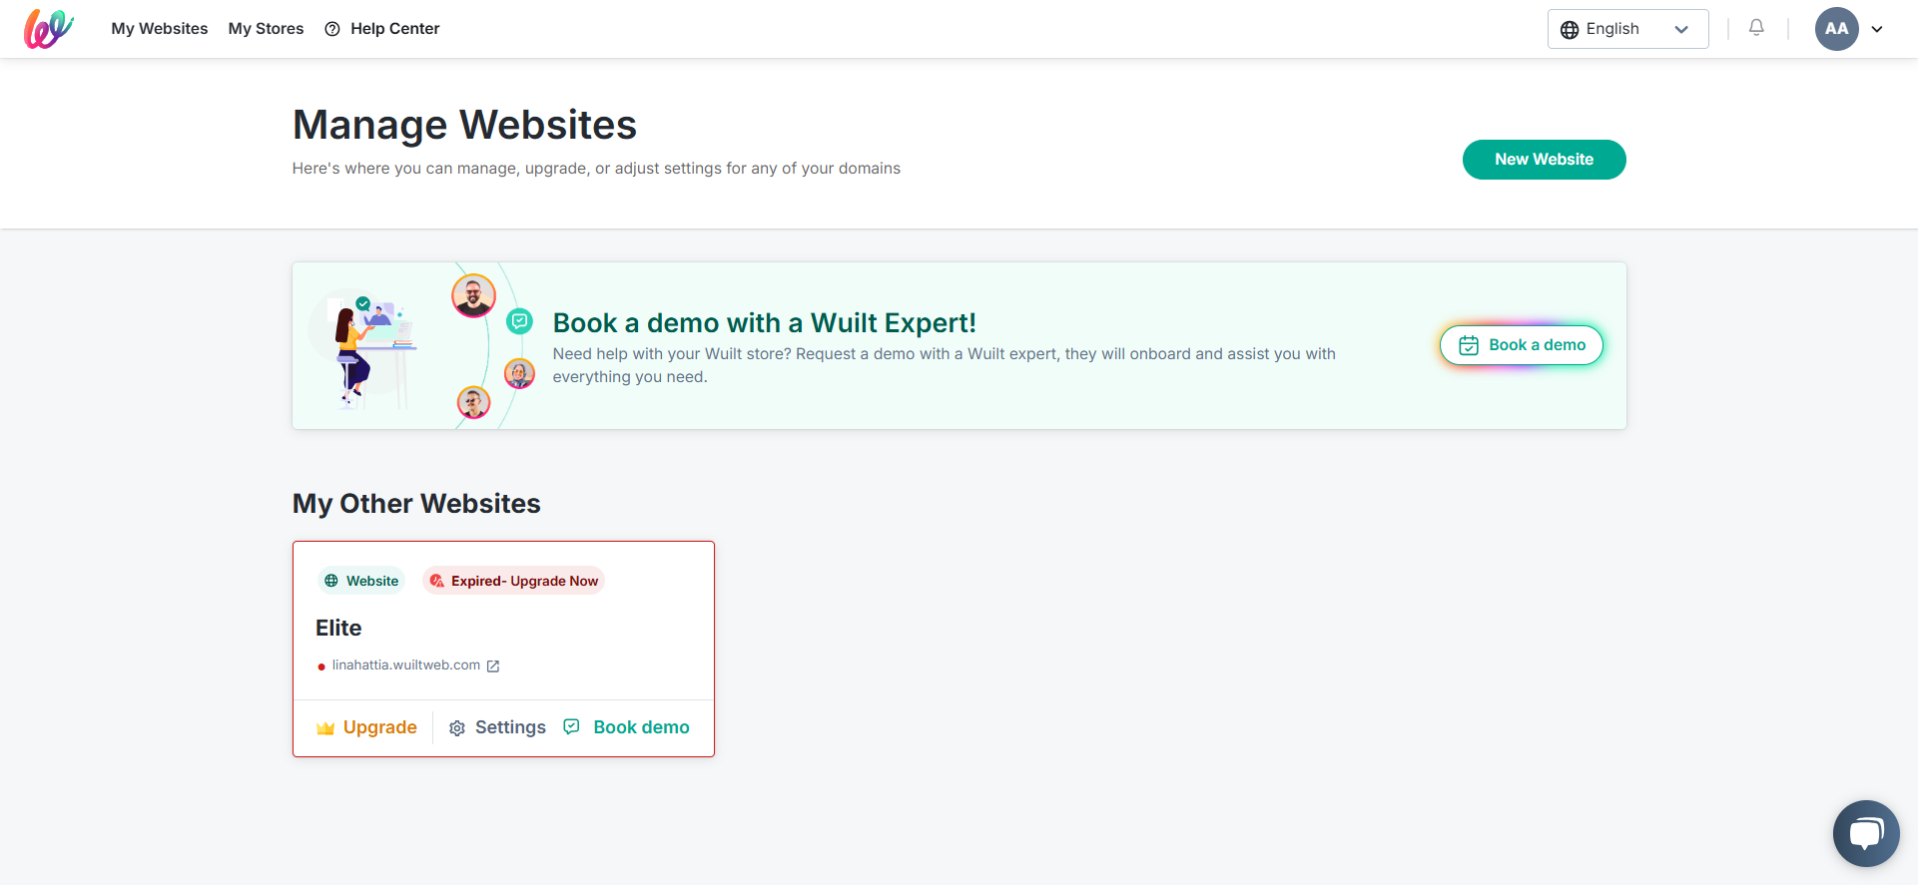Select the Elite website title
The height and width of the screenshot is (885, 1918).
tap(338, 628)
